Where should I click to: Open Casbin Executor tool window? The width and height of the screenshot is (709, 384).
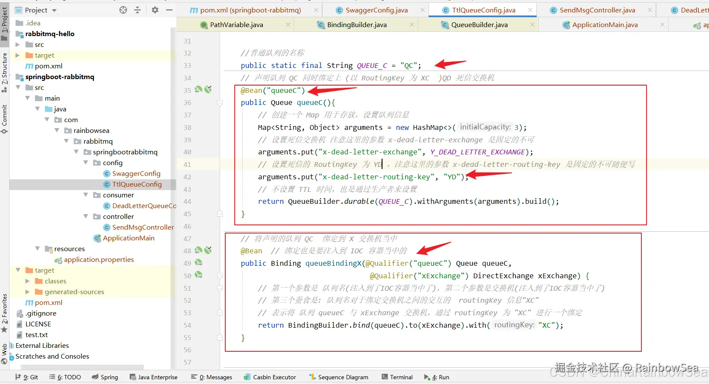(270, 377)
